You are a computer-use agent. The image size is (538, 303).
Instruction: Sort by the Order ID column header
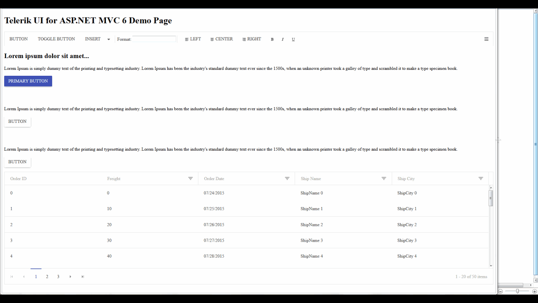(18, 179)
